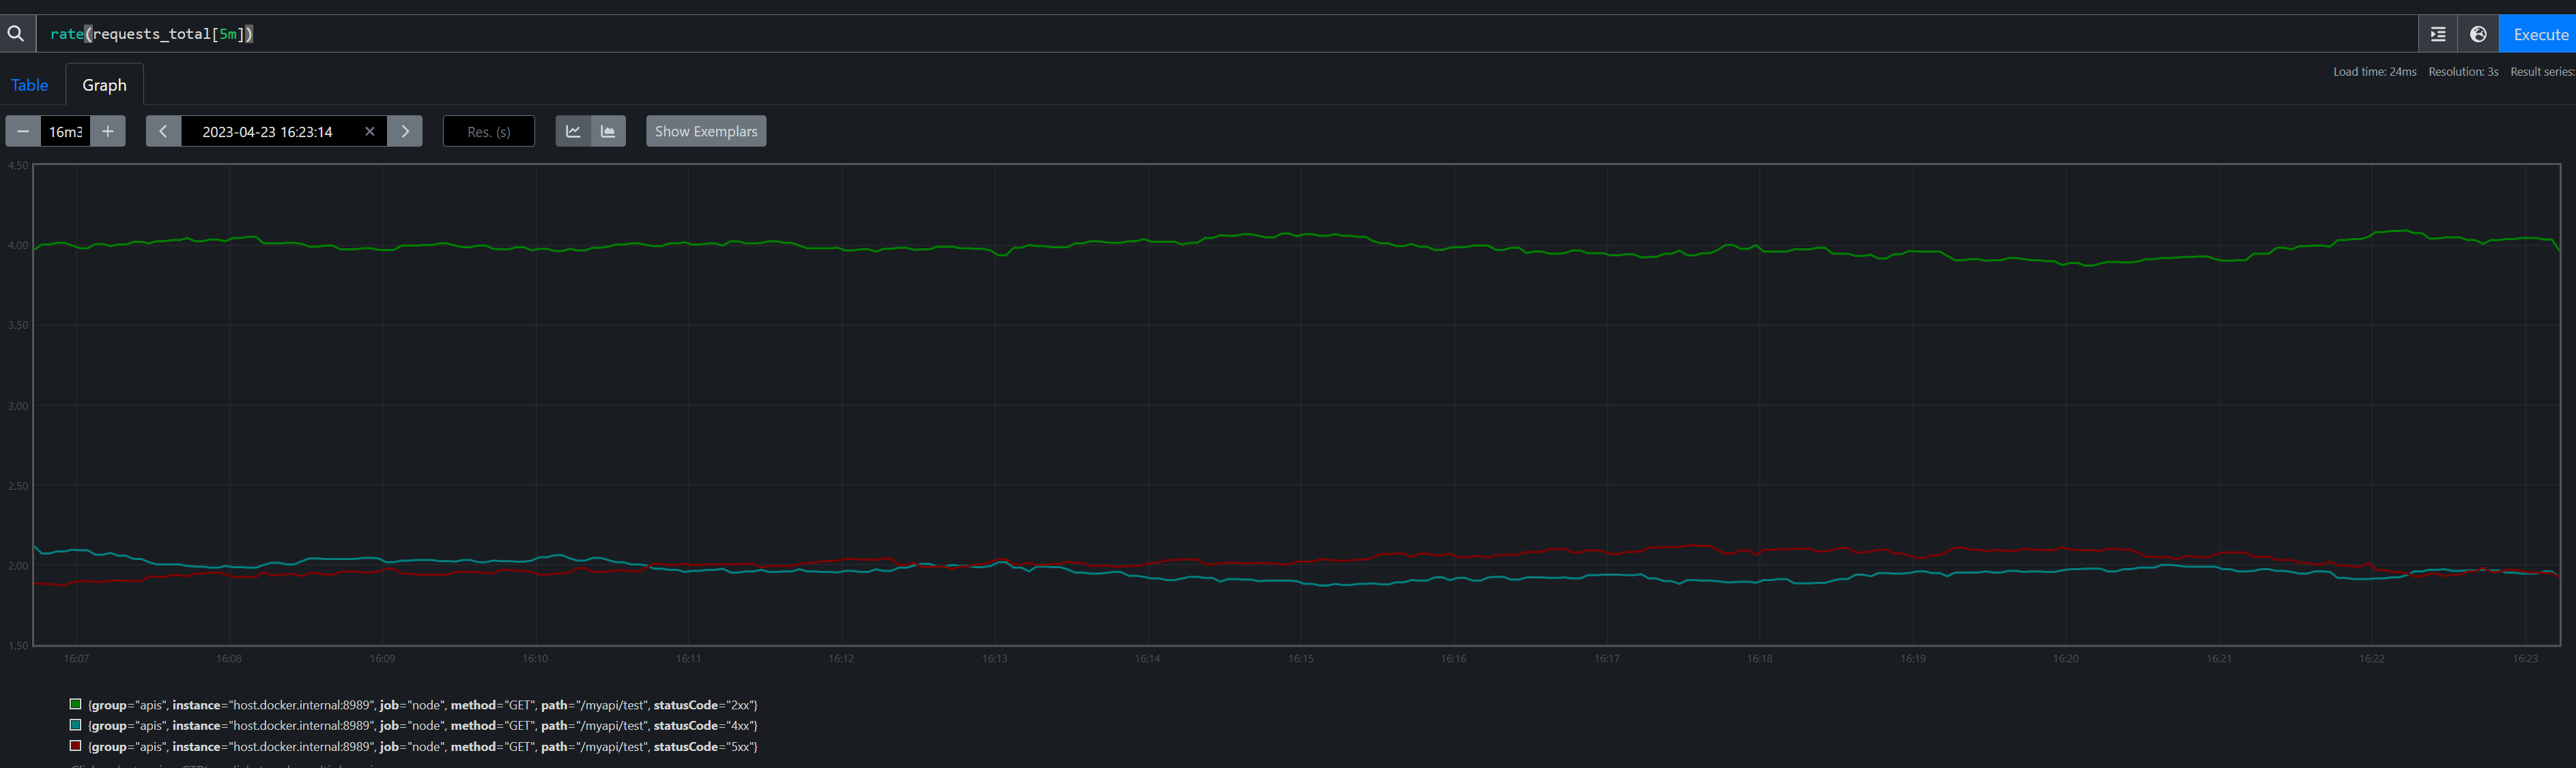The image size is (2576, 768).
Task: Edit the end time 2023-04-23 16:23:14
Action: [267, 131]
